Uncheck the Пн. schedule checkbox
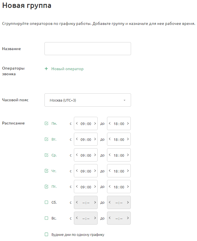This screenshot has height=241, width=197. pos(46,123)
